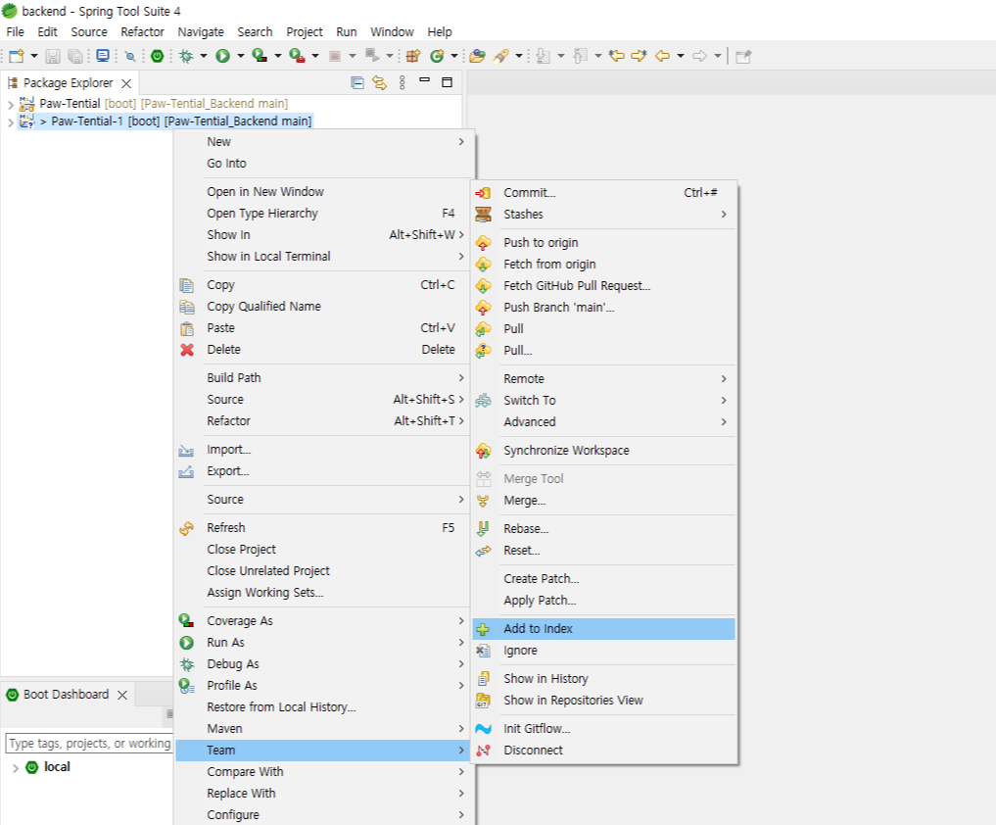Maximize the Package Explorer panel

(448, 82)
